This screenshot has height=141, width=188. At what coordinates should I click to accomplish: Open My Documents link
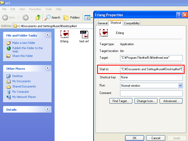point(21,81)
